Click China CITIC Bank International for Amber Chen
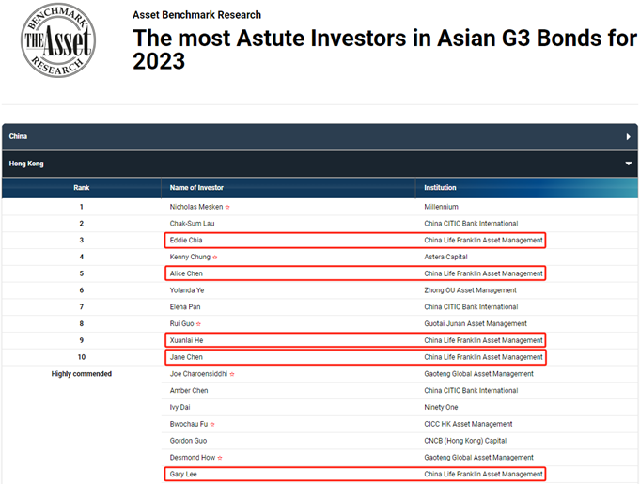The height and width of the screenshot is (484, 640). (471, 391)
